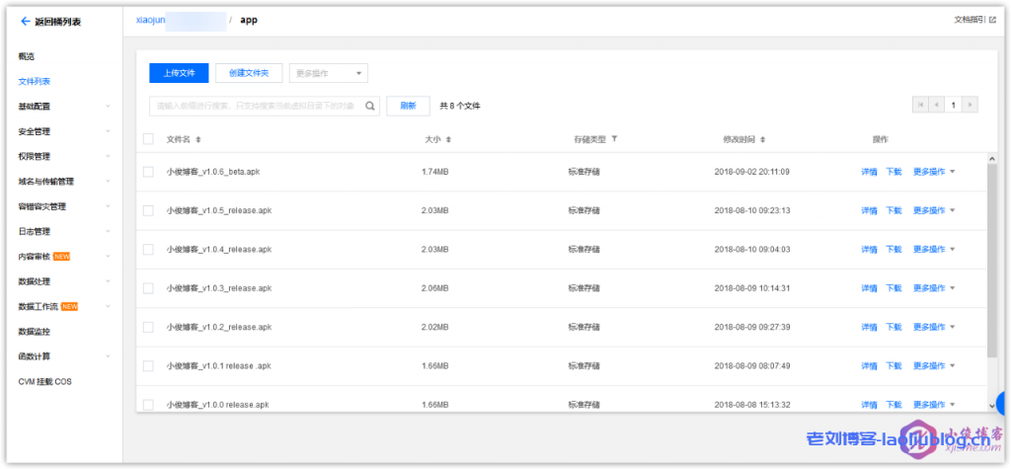Sort files by 文件名 column arrows
The width and height of the screenshot is (1011, 469).
[x=198, y=139]
